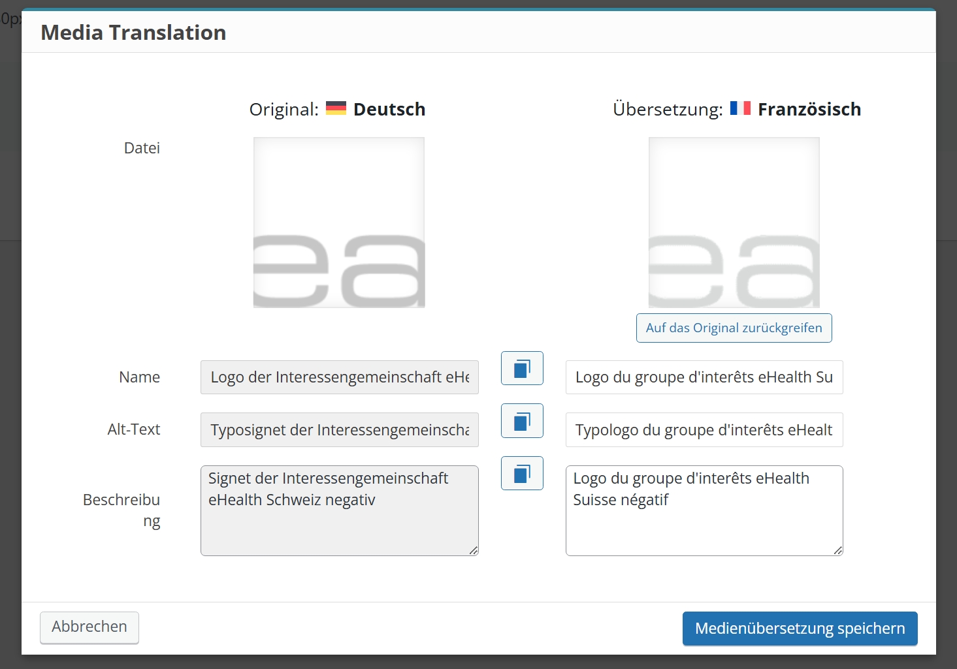Screen dimensions: 957x669
Task: Click the German original Name field
Action: pos(340,377)
